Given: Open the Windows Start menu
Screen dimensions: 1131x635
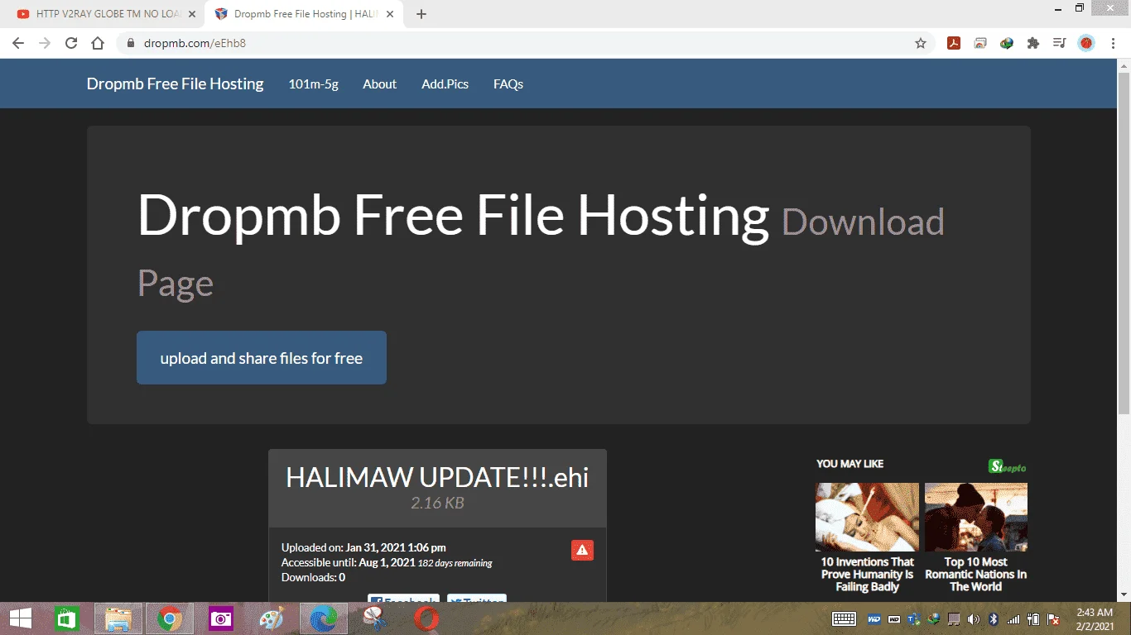Looking at the screenshot, I should pos(21,618).
